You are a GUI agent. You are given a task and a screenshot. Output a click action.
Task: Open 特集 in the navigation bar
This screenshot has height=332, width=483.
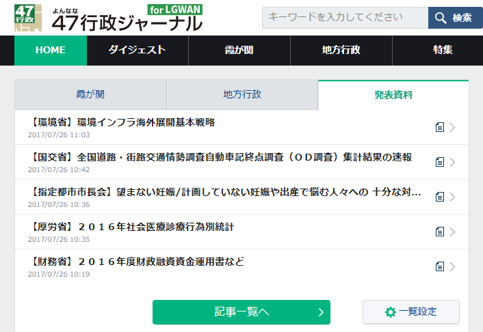pos(443,50)
